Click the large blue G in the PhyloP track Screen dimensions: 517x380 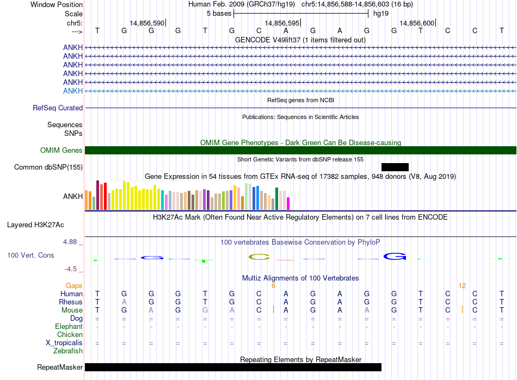[395, 256]
